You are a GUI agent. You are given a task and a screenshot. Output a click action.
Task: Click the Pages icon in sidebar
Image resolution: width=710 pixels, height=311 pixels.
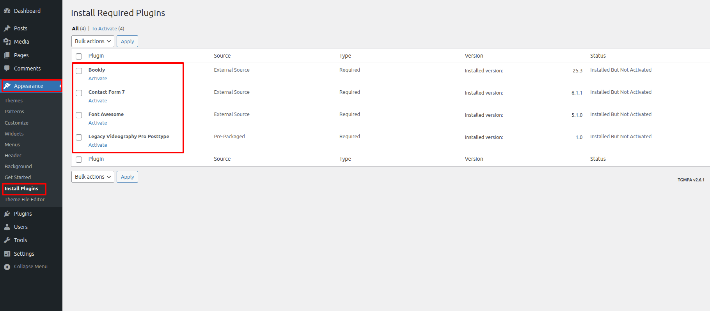click(7, 55)
